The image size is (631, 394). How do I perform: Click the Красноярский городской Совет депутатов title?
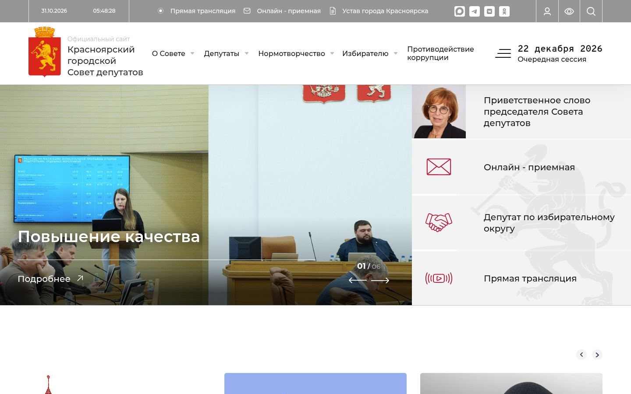105,61
